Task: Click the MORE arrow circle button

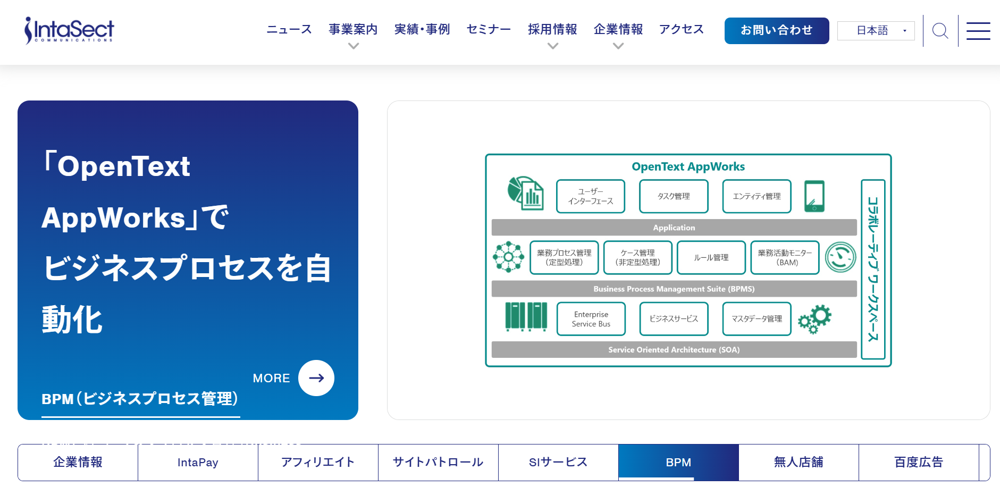Action: click(x=316, y=378)
